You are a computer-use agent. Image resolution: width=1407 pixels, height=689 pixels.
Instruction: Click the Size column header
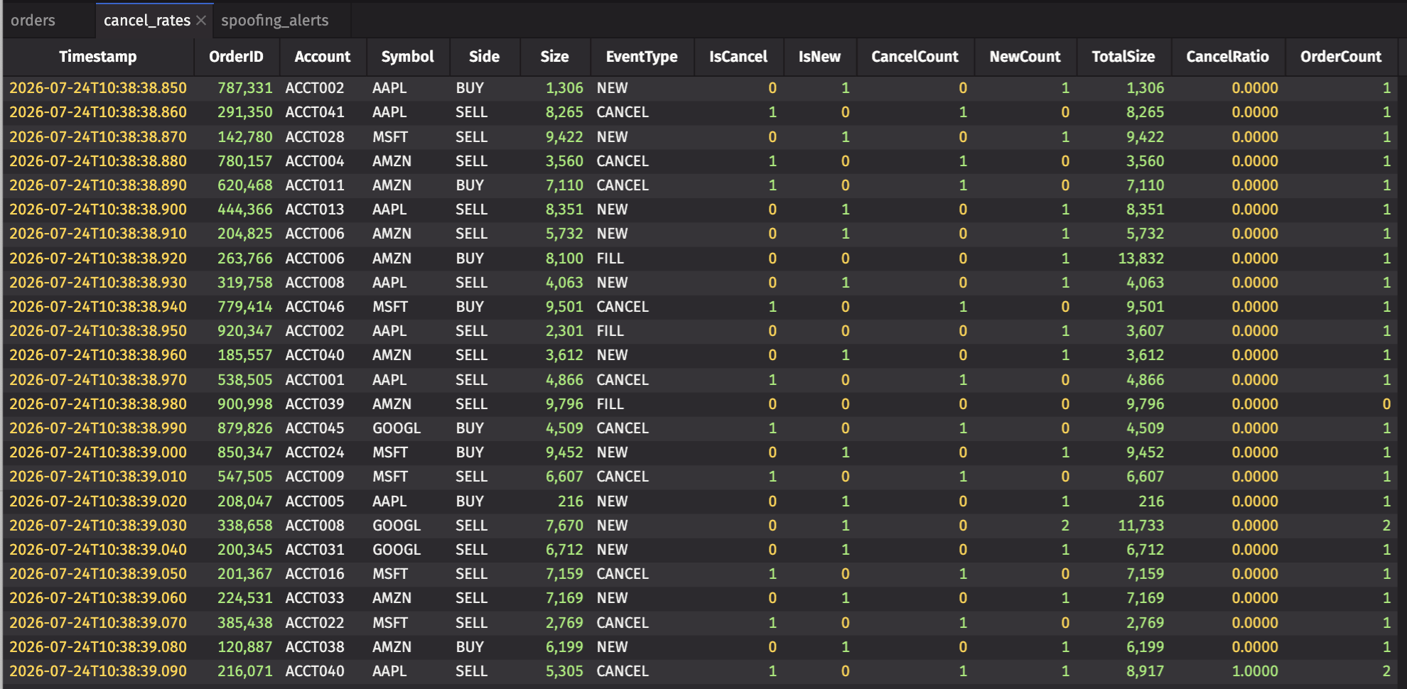coord(555,57)
